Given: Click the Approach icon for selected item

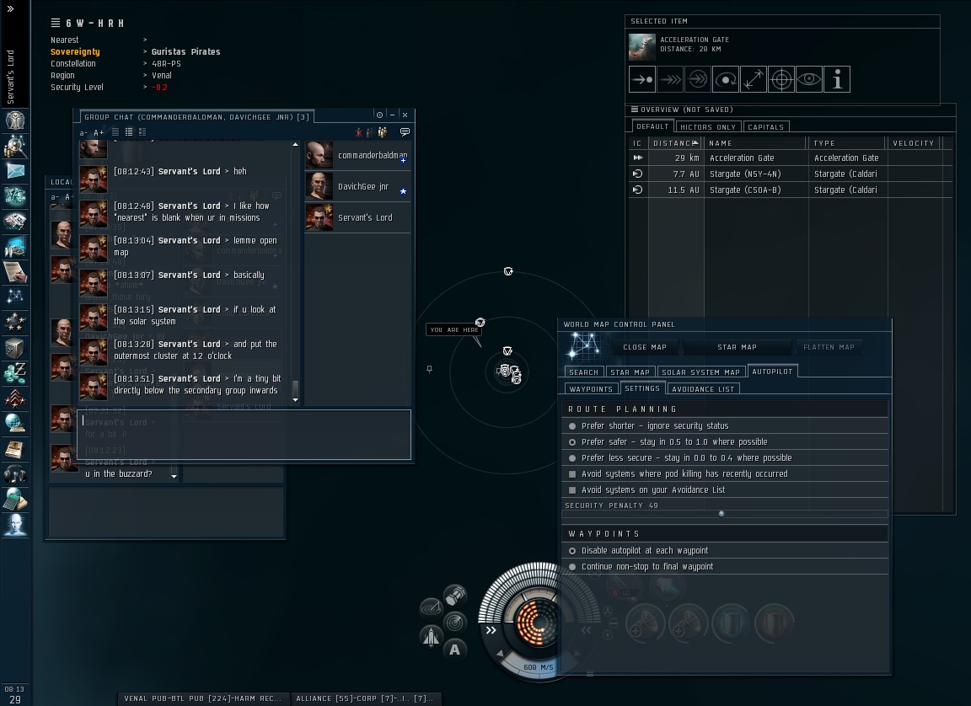Looking at the screenshot, I should (x=642, y=79).
